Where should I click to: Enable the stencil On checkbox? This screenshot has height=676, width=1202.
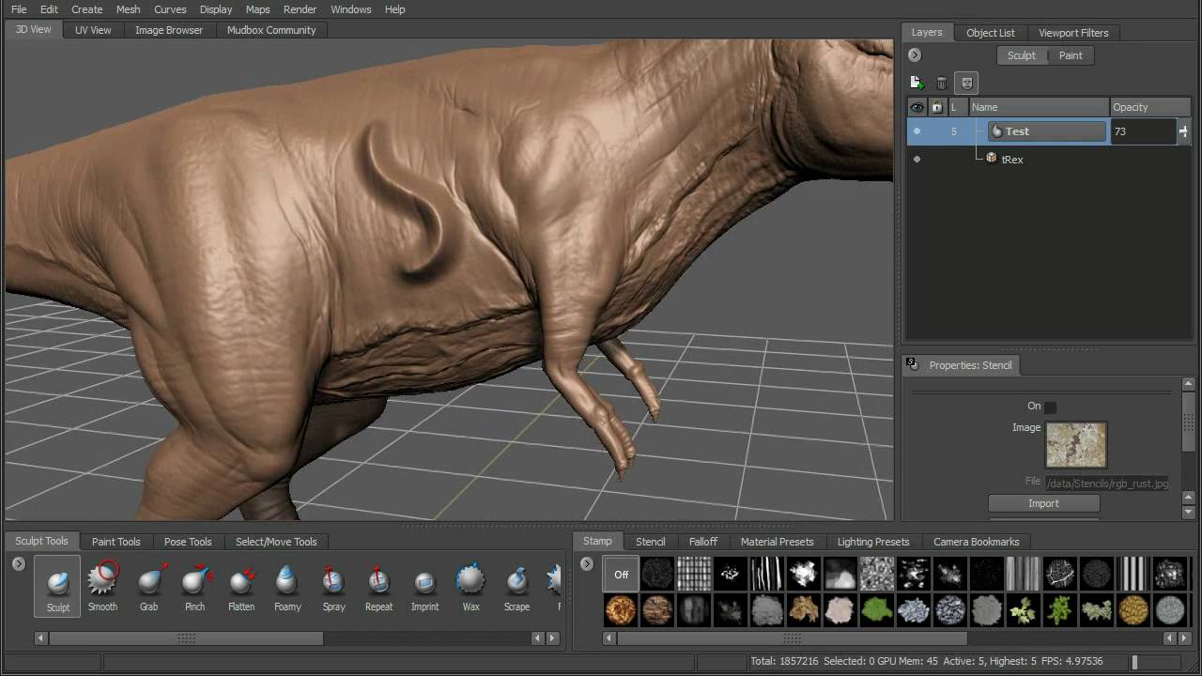click(1049, 407)
